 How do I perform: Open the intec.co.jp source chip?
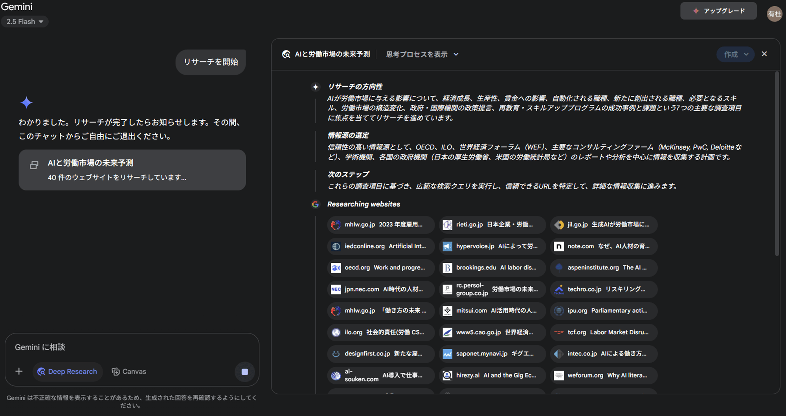[604, 354]
